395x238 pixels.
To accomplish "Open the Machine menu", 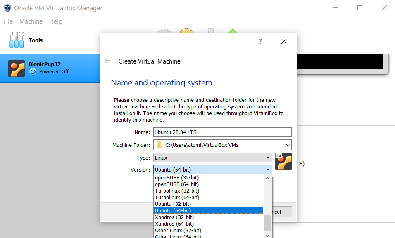I will point(31,21).
